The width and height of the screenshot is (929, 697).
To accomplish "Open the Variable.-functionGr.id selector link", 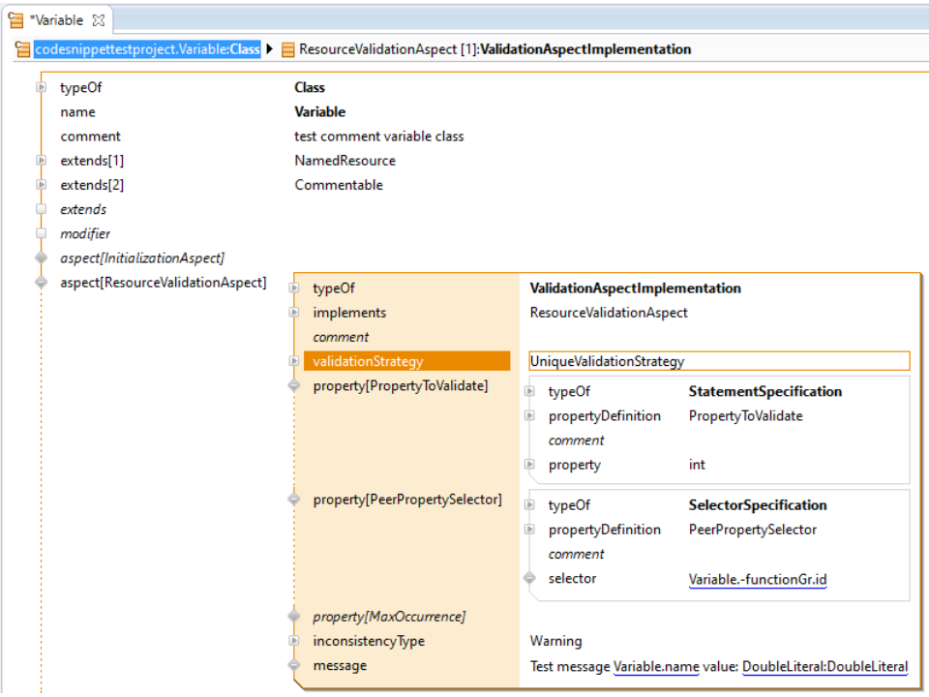I will click(757, 580).
